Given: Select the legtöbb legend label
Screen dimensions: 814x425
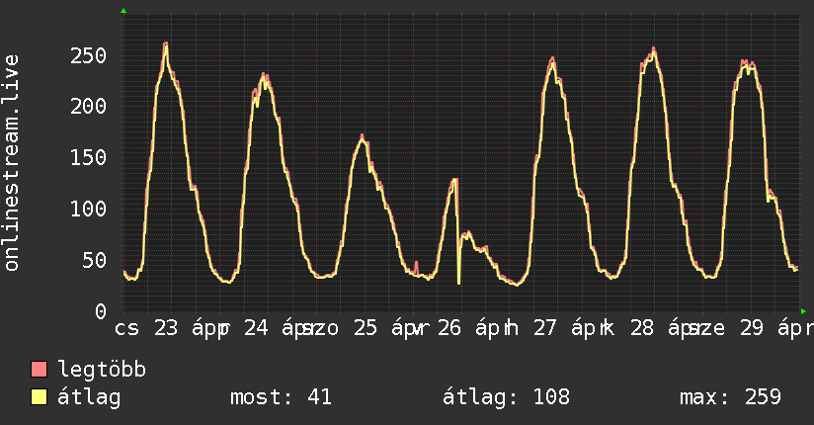Looking at the screenshot, I should pyautogui.click(x=102, y=369).
